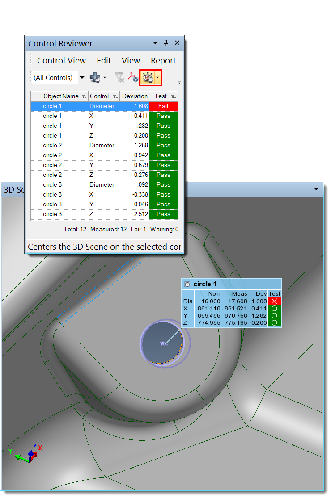
Task: Select the circle 2 Z row
Action: [x=104, y=175]
